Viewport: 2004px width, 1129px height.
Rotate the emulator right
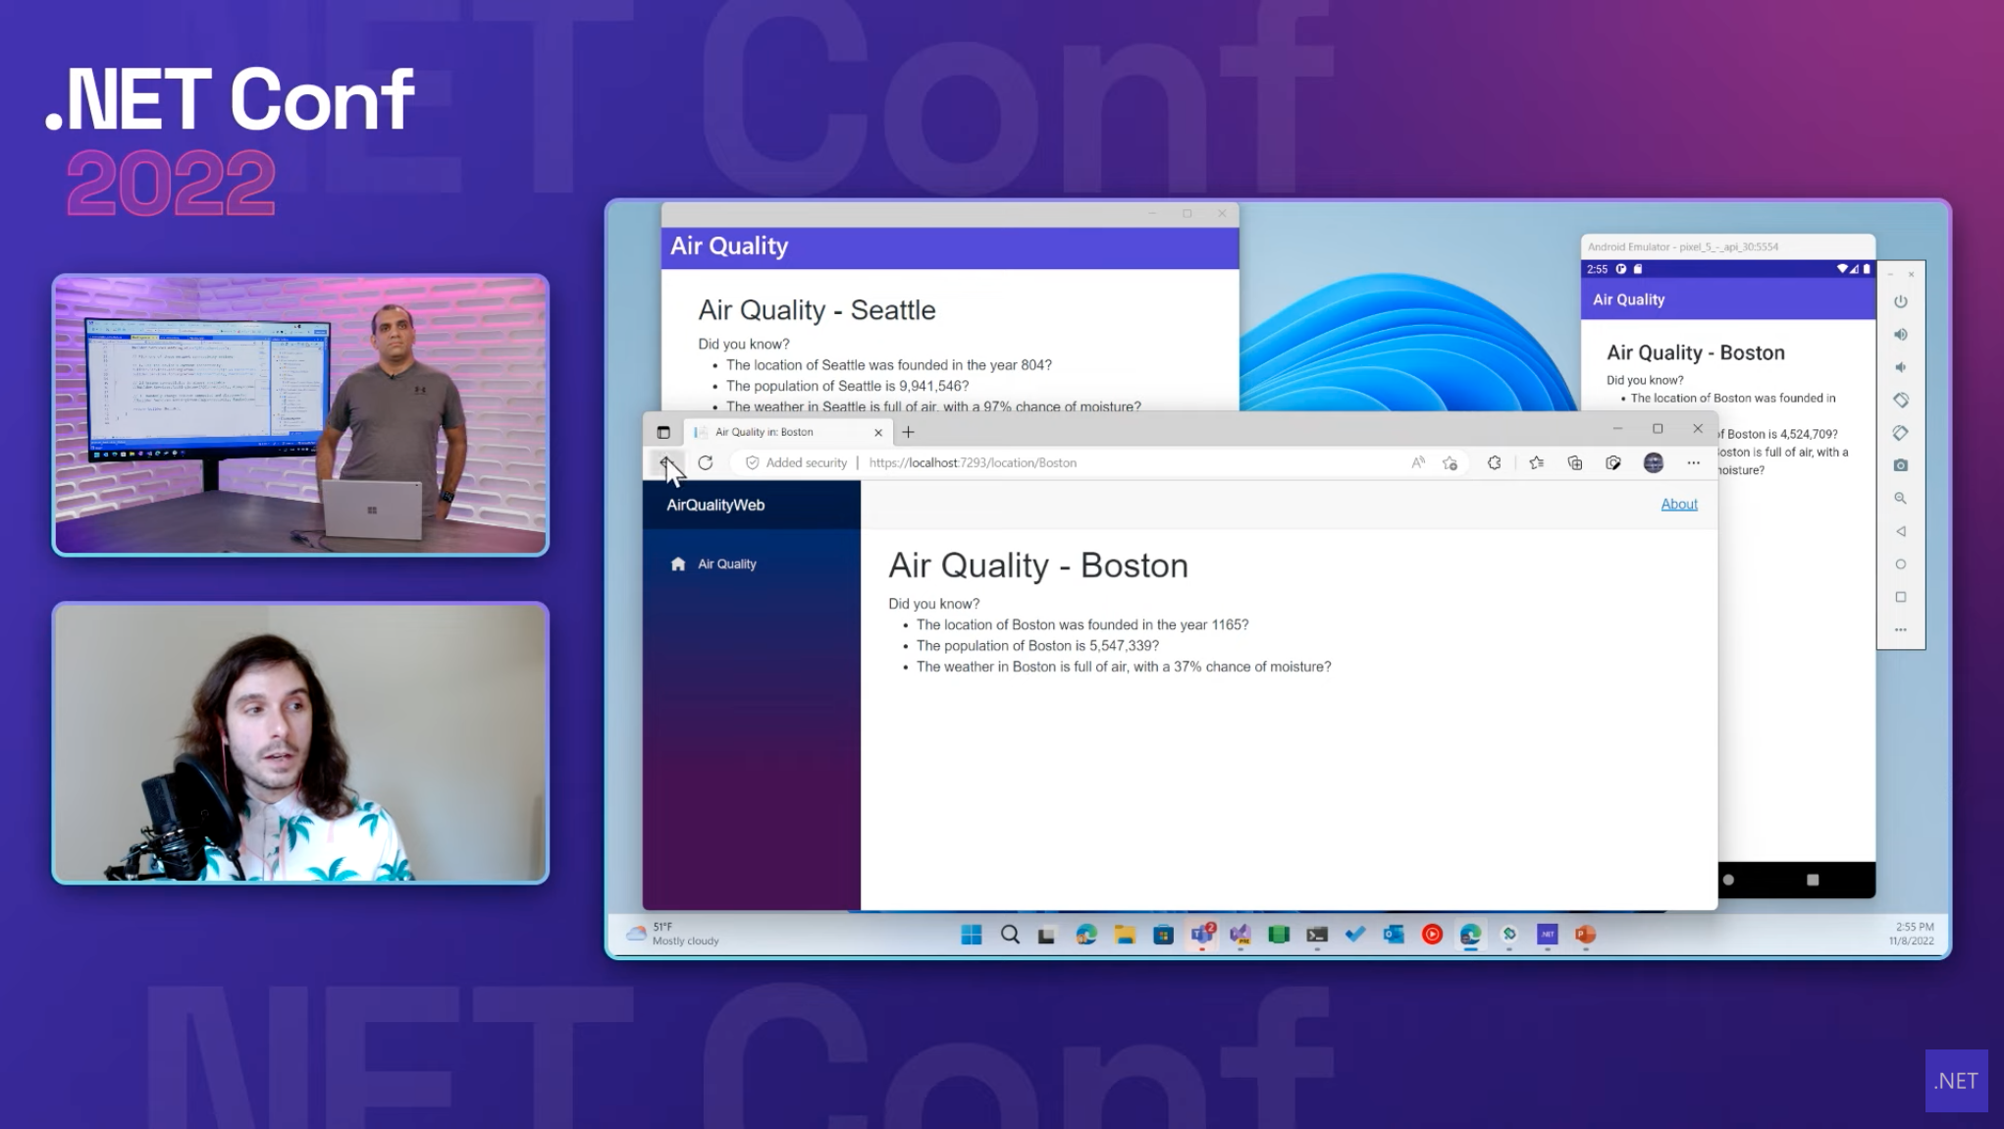click(x=1900, y=433)
